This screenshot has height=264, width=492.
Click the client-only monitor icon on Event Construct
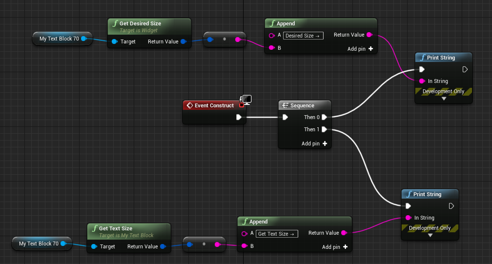click(246, 100)
